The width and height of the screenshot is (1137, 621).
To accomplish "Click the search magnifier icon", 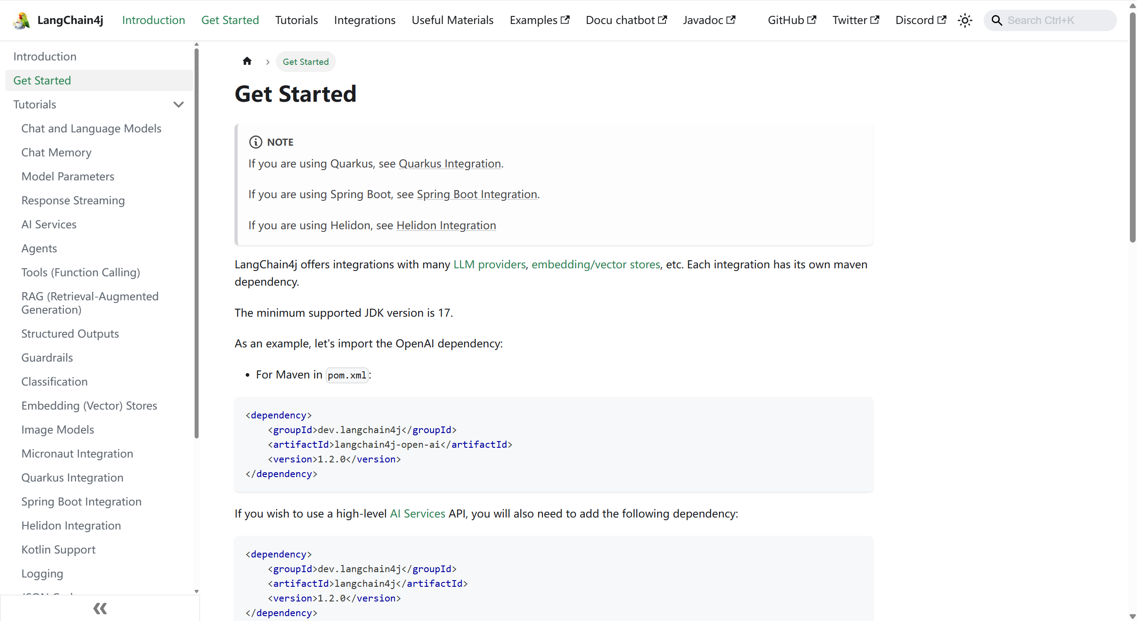I will pos(997,20).
